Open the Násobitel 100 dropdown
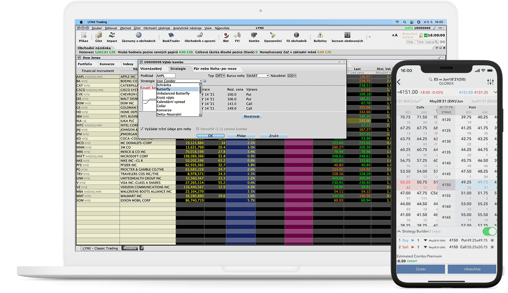This screenshot has width=508, height=293. (292, 76)
